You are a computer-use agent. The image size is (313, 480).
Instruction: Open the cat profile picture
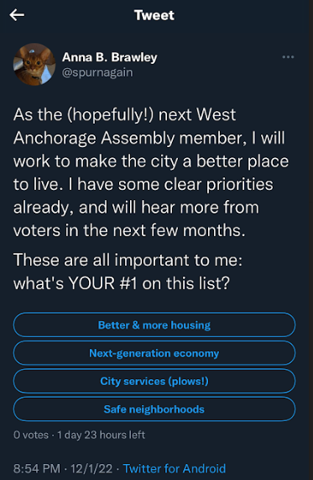(x=34, y=64)
